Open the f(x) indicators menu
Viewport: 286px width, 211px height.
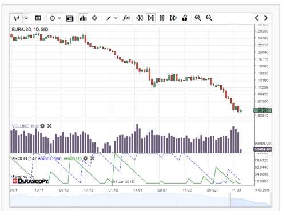(126, 18)
